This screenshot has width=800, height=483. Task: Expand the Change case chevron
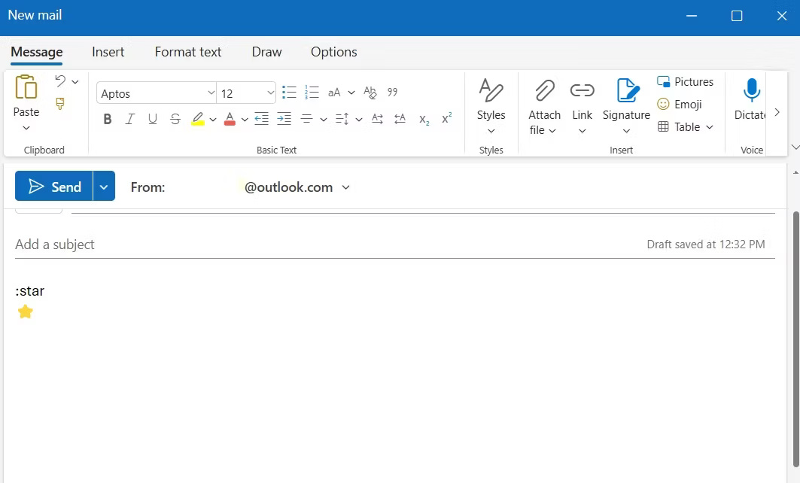[351, 93]
